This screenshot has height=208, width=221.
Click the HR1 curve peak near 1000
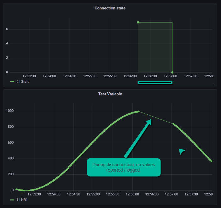[138, 111]
